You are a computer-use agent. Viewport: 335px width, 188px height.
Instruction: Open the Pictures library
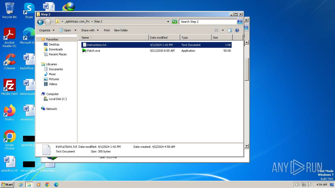click(x=54, y=79)
